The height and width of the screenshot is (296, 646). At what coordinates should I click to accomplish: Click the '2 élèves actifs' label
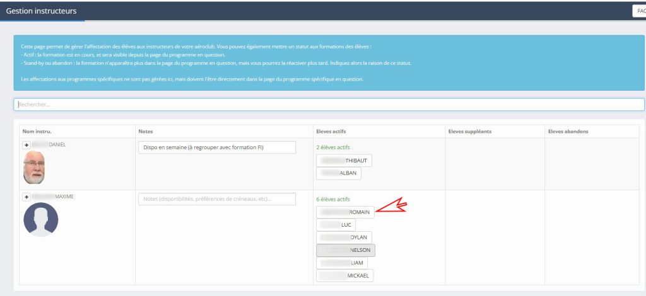click(333, 147)
